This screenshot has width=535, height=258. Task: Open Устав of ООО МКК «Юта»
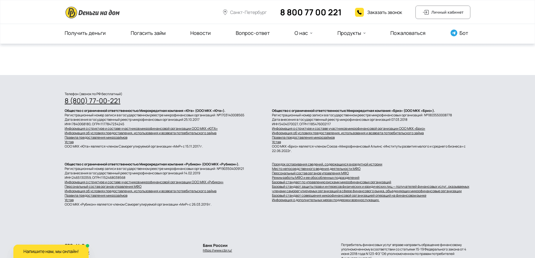click(69, 142)
